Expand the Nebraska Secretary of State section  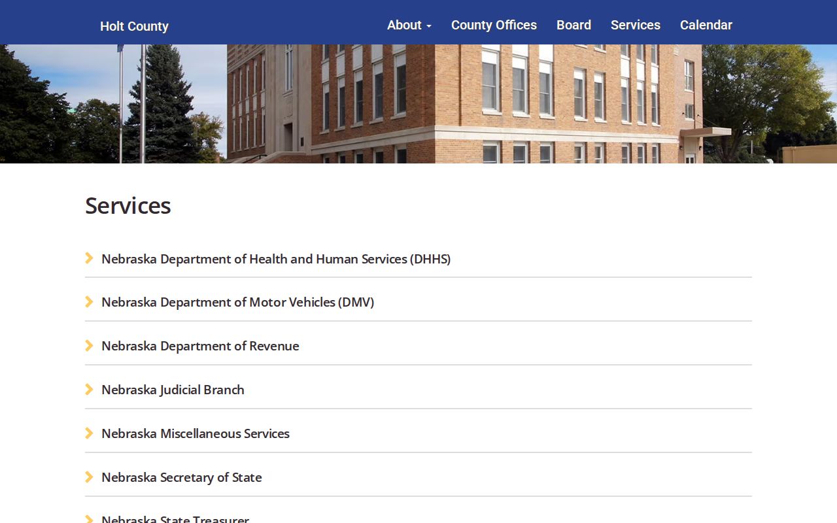(x=182, y=477)
